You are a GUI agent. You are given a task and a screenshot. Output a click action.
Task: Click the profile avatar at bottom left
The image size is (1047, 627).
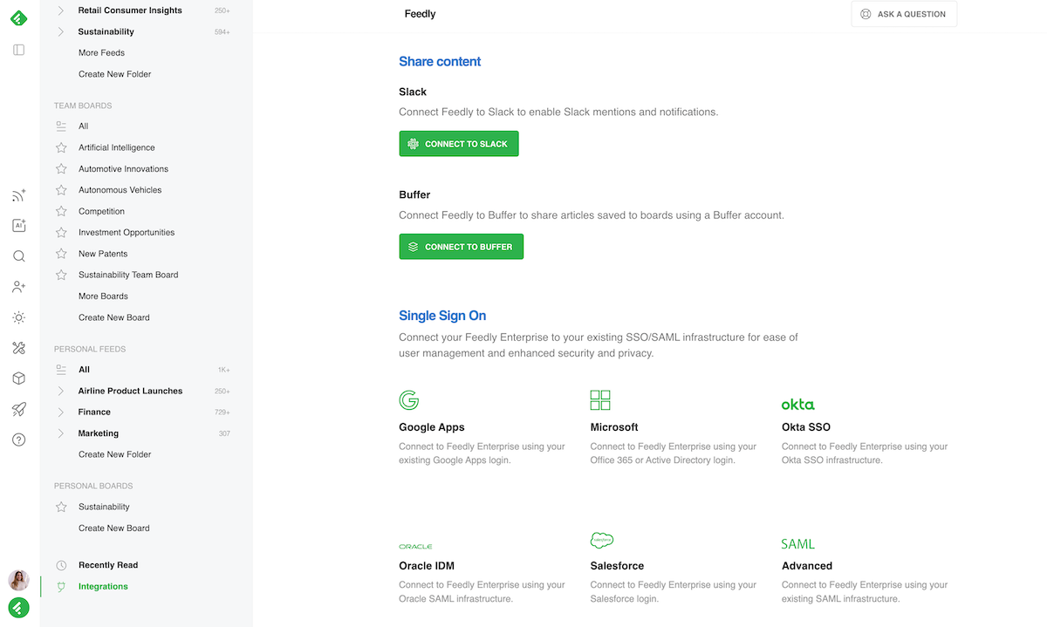coord(18,579)
